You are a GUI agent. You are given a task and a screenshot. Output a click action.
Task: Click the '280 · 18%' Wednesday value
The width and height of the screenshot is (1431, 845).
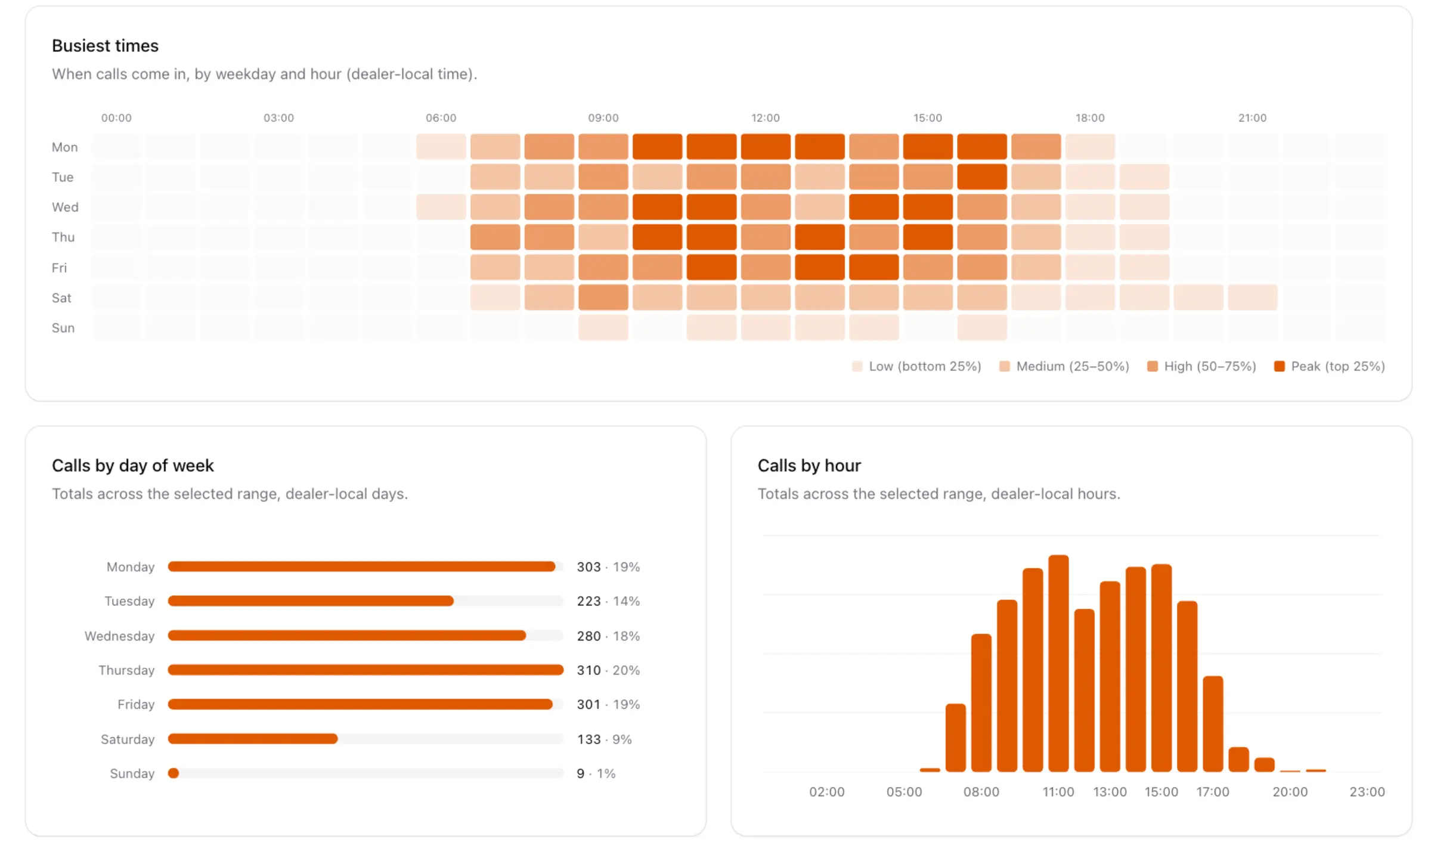click(608, 636)
